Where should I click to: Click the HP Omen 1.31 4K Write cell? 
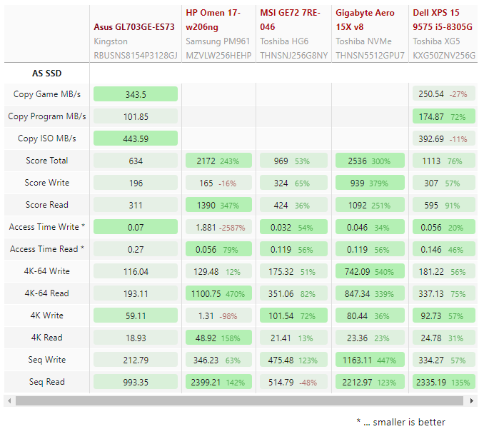pyautogui.click(x=218, y=316)
